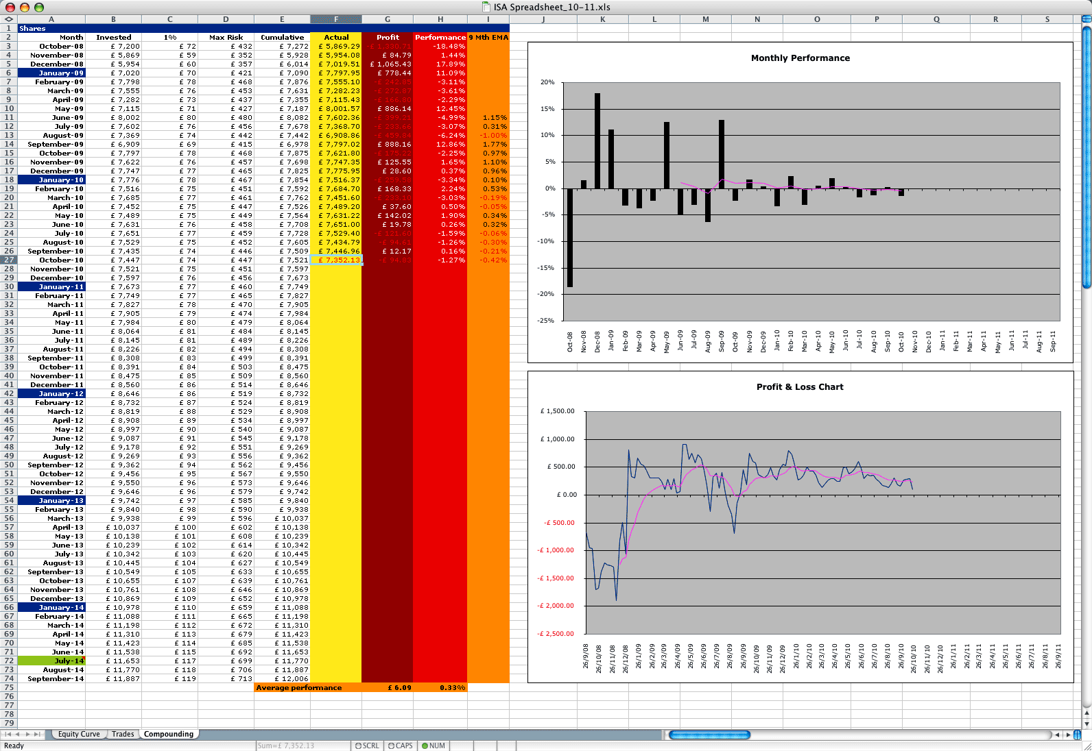Click the horizontal scrollbar thumb
The image size is (1092, 751).
click(x=709, y=735)
